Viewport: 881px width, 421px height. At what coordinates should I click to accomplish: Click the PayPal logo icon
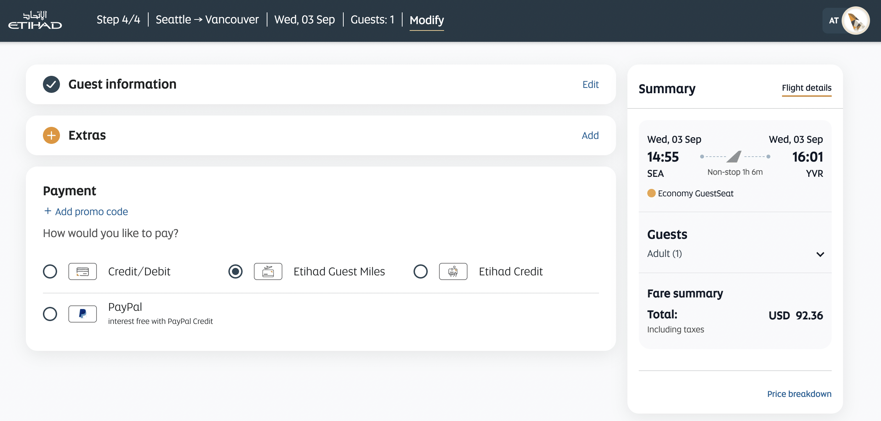pos(83,314)
